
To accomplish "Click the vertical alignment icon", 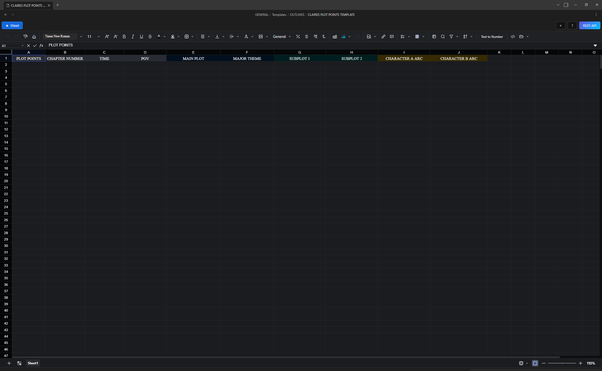I will point(217,37).
